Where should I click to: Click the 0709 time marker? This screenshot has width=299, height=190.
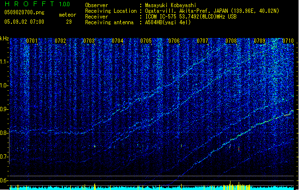point(260,41)
